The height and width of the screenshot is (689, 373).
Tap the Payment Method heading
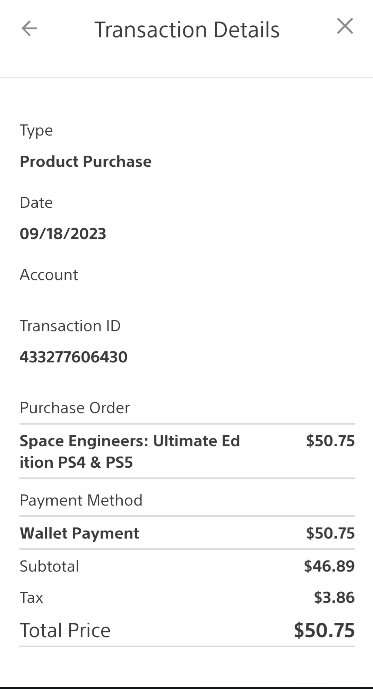81,500
